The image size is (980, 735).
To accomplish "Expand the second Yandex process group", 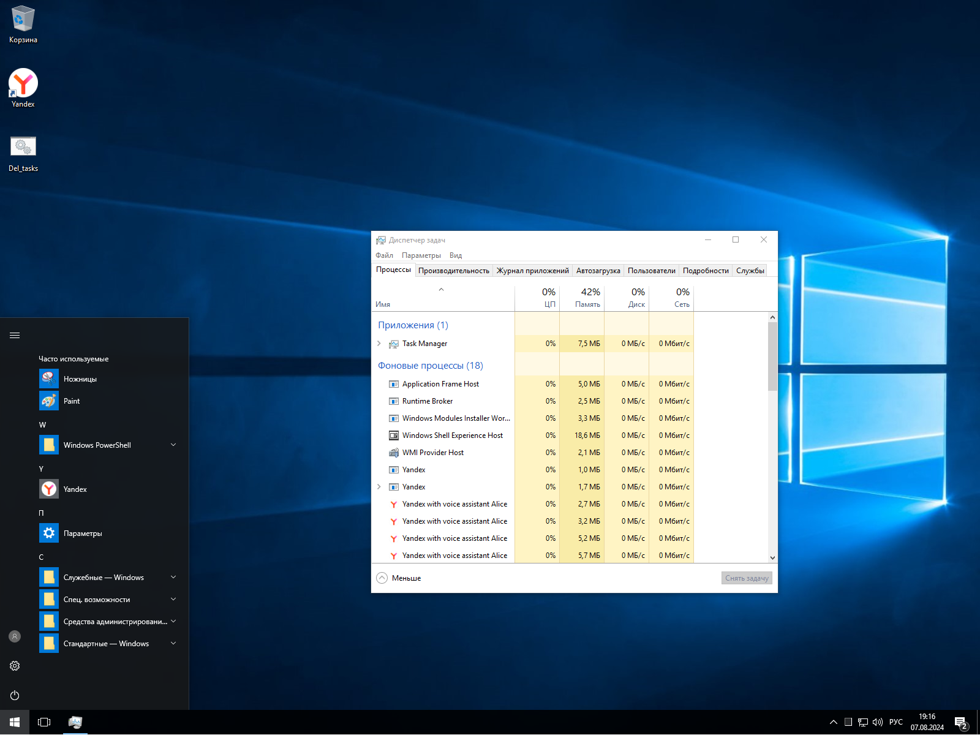I will point(379,487).
